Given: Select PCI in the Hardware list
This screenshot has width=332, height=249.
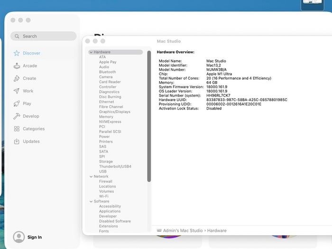Looking at the screenshot, I should tap(102, 127).
